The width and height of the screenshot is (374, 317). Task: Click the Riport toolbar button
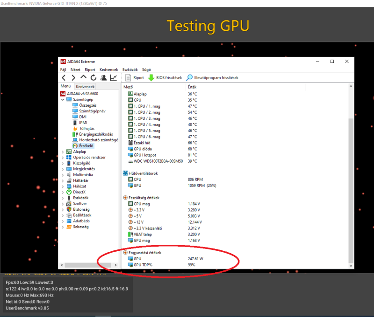click(x=135, y=78)
